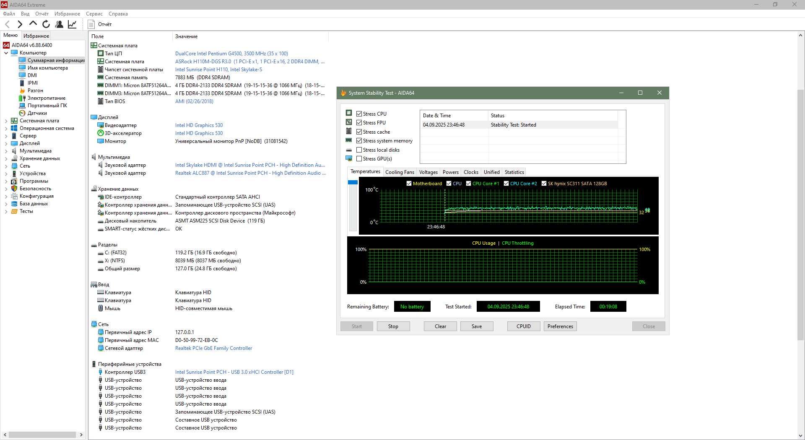Expand Мультимедиа tree node
The width and height of the screenshot is (805, 440).
point(6,151)
